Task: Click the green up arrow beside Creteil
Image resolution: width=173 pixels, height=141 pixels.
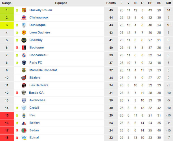Action: (x=17, y=108)
